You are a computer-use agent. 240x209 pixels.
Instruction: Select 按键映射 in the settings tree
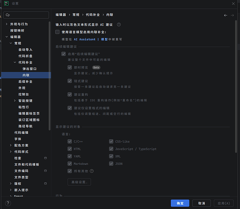[17, 31]
